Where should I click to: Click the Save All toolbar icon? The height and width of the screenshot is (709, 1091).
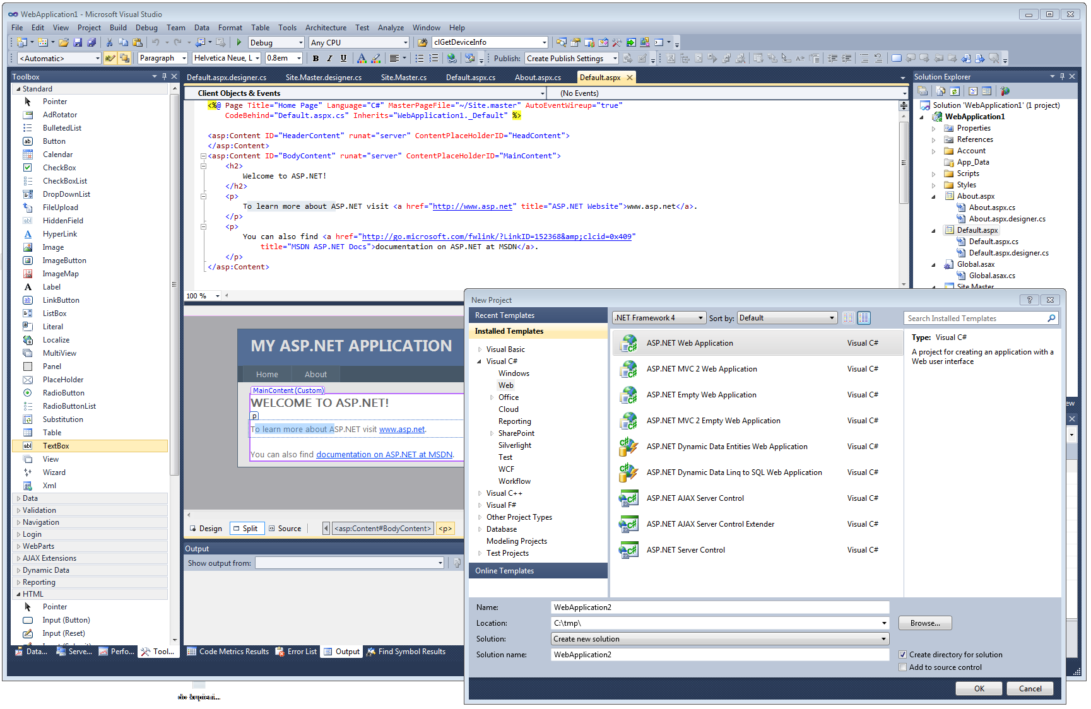[91, 42]
